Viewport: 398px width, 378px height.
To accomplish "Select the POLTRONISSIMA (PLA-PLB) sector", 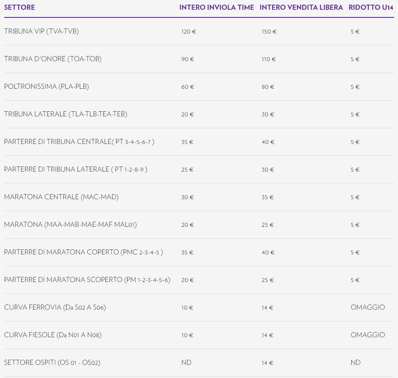I will tap(47, 87).
